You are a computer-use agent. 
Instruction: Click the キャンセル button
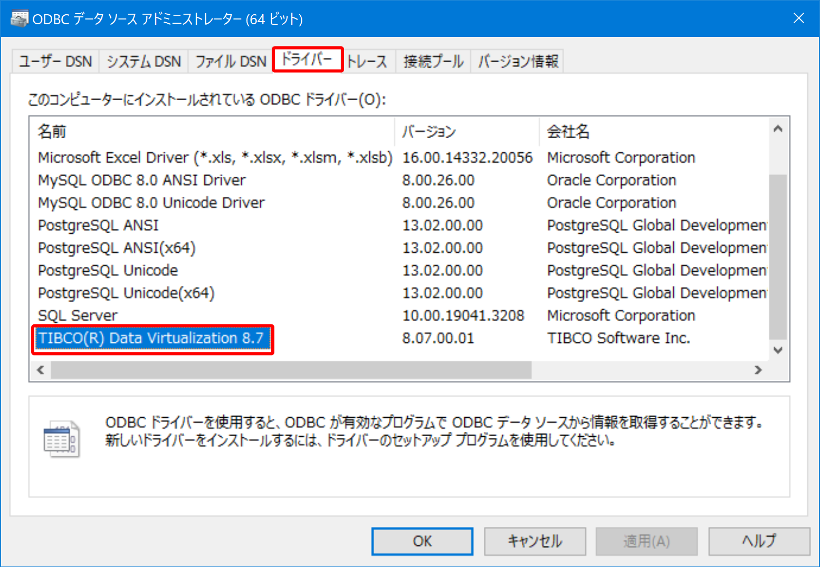(535, 541)
